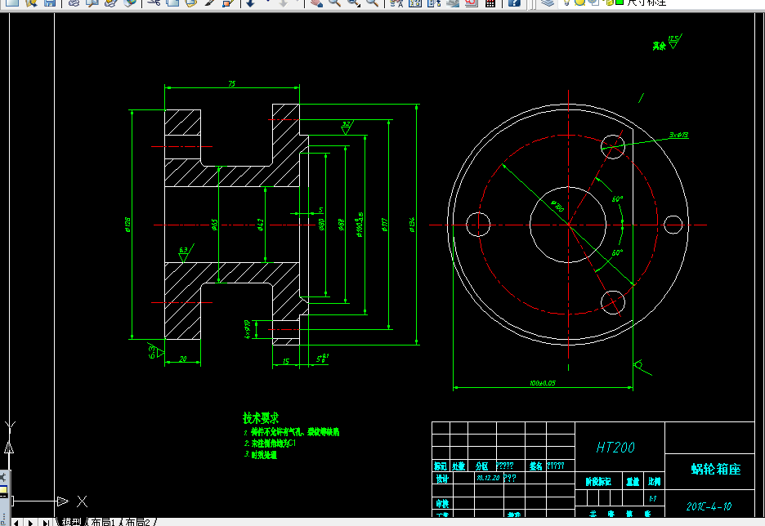
Task: Click the green layer color swatch
Action: (x=620, y=2)
